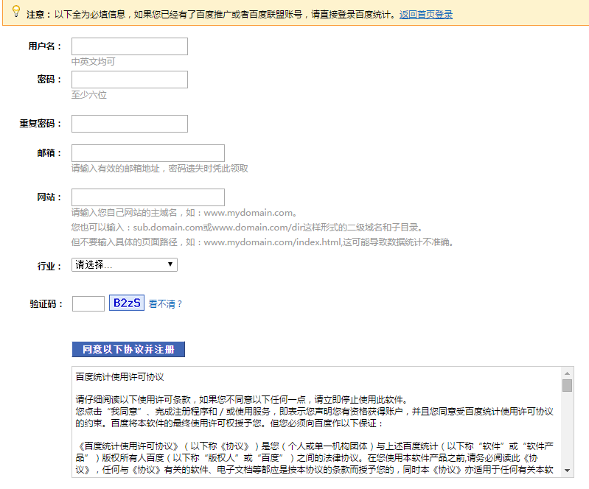Click the agreement scrollbar thumb
This screenshot has width=589, height=489.
coord(567,386)
